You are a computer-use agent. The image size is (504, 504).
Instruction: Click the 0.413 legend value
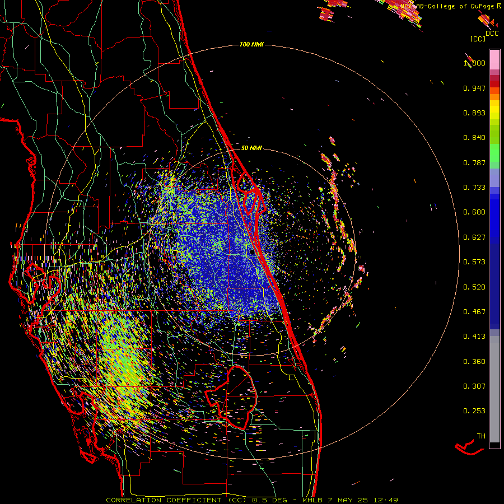pos(474,337)
